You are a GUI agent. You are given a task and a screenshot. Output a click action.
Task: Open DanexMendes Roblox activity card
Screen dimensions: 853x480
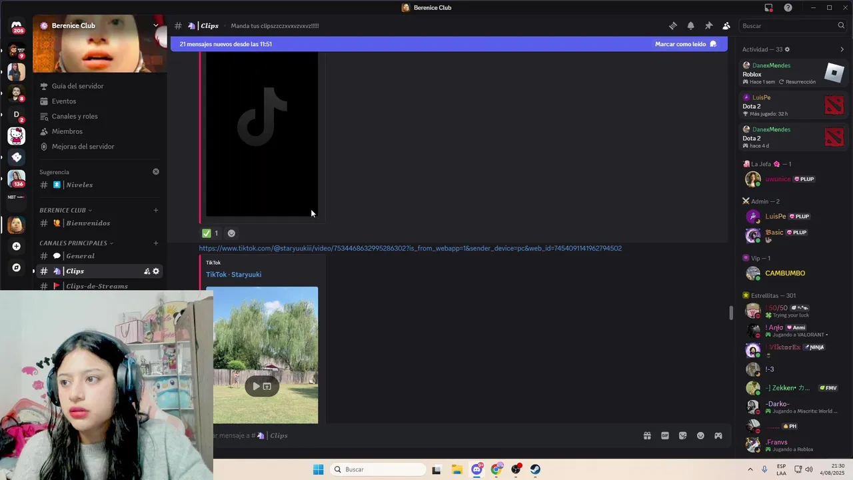pos(794,73)
